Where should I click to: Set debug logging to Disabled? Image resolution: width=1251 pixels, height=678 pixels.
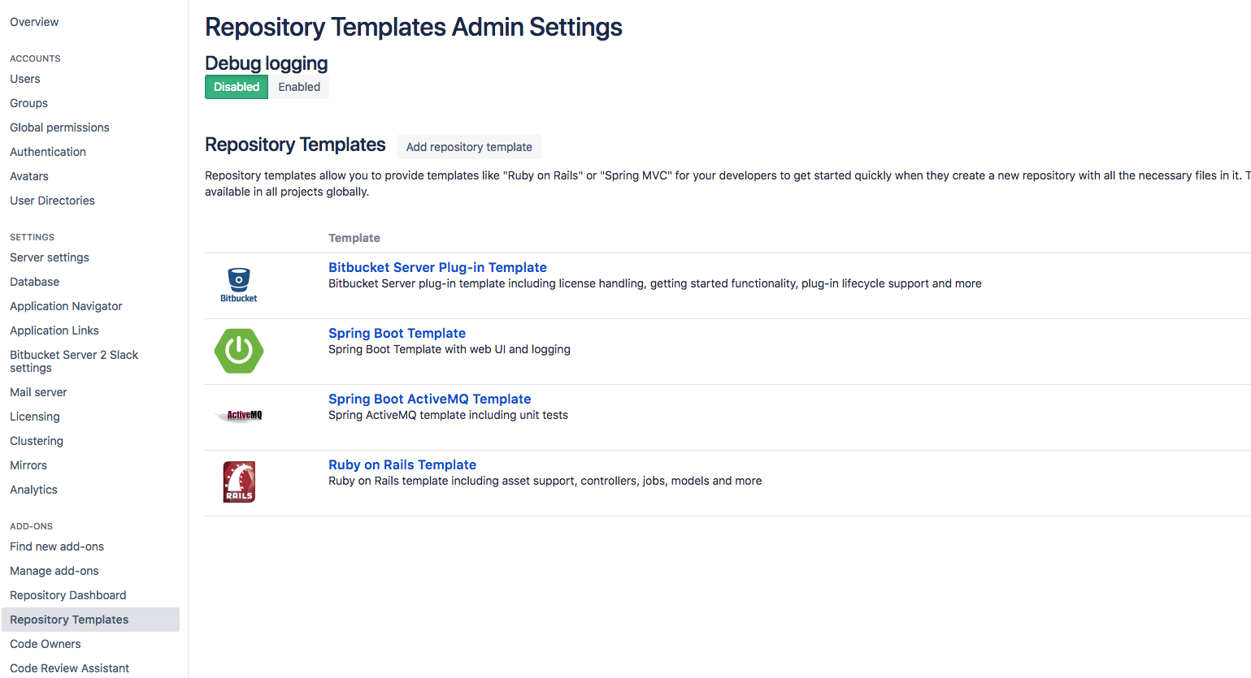coord(237,87)
